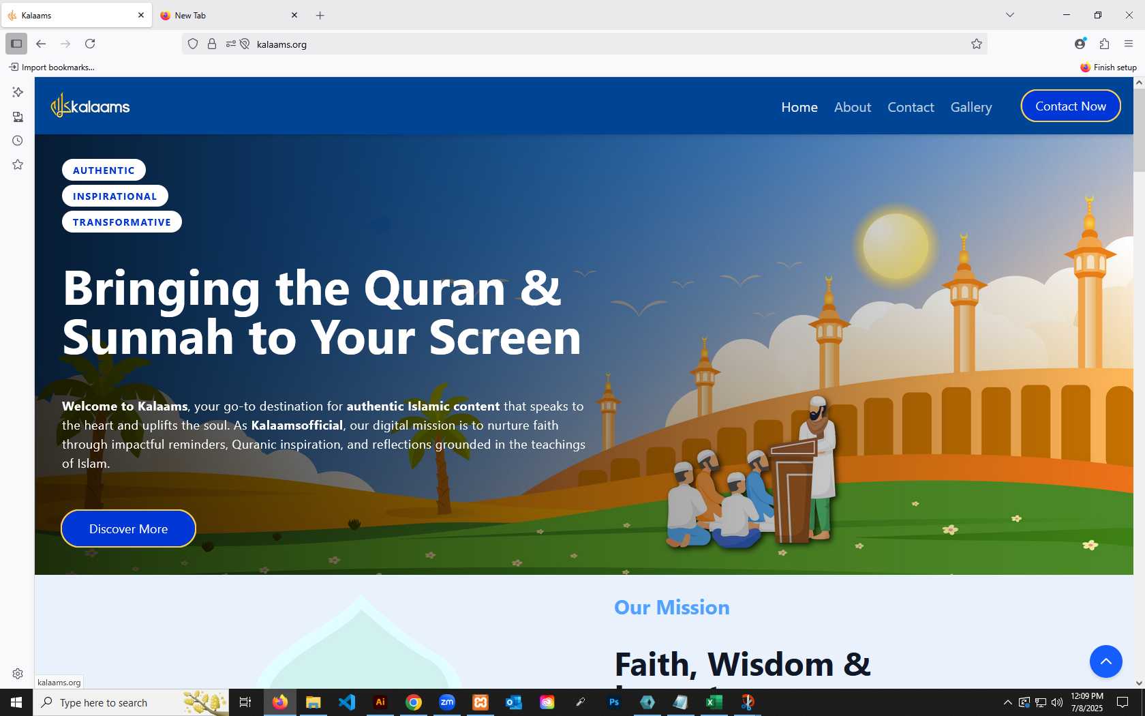Image resolution: width=1145 pixels, height=716 pixels.
Task: Open clock showing 12:09 PM
Action: tap(1087, 702)
